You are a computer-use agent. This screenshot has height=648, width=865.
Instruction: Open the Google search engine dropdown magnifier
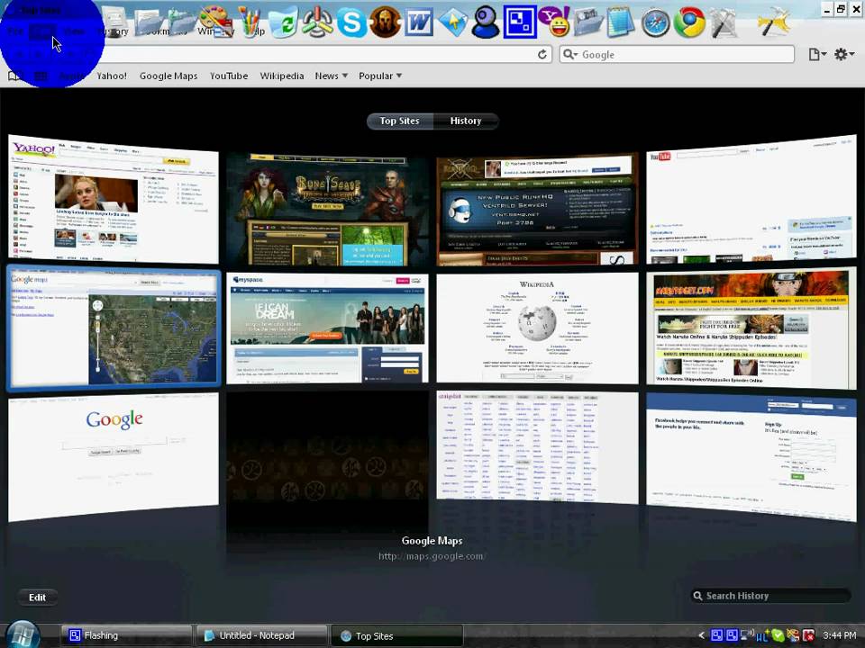[x=569, y=54]
